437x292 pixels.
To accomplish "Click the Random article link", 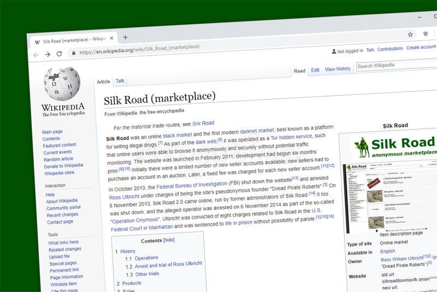I will point(58,159).
